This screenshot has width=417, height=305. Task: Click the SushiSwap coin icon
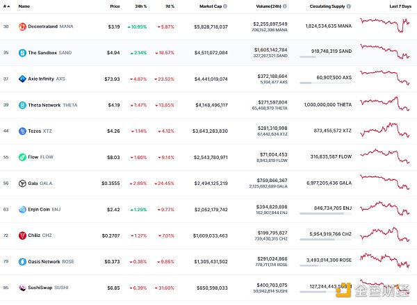pos(22,288)
